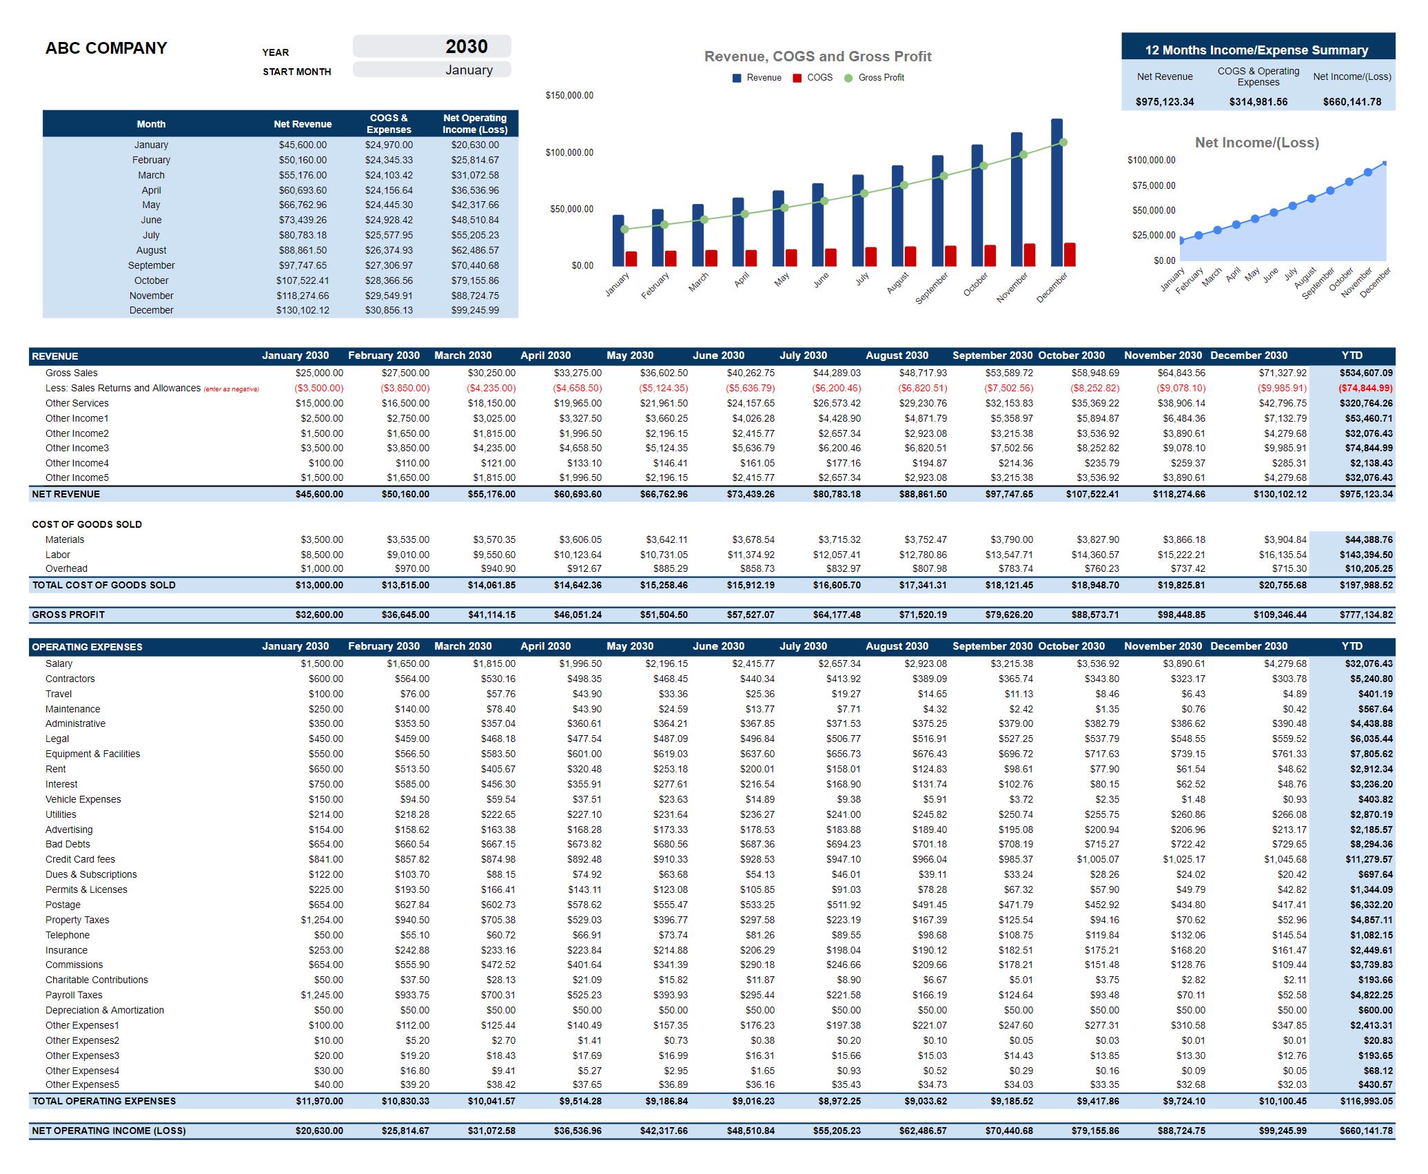Click the TOTAL COST OF GOODS SOLD label

click(103, 585)
